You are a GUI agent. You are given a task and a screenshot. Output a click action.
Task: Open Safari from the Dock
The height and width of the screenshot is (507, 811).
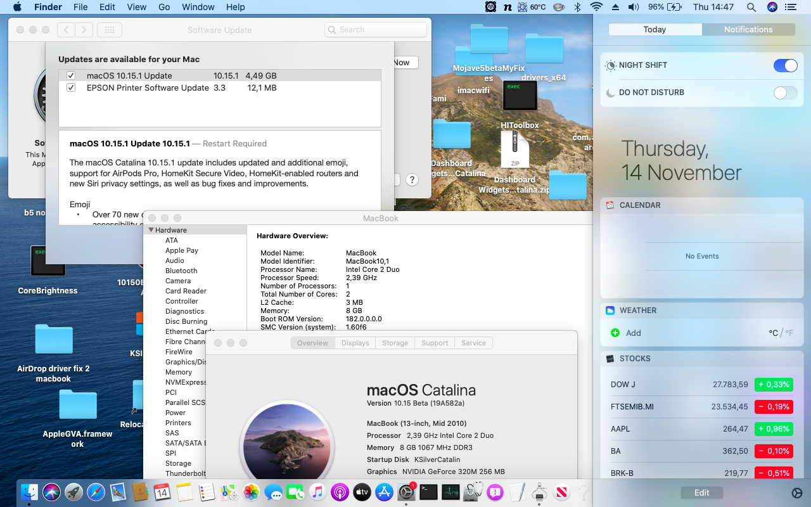[96, 492]
